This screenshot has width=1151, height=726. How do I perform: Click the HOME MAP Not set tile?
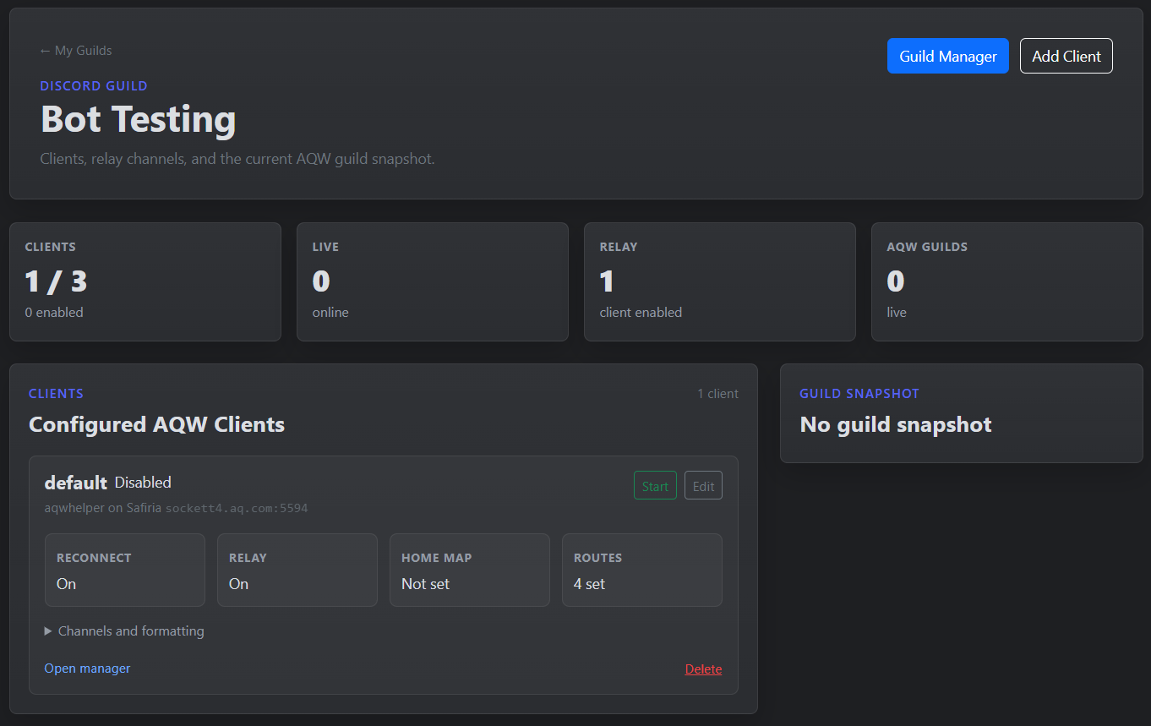[x=470, y=570]
